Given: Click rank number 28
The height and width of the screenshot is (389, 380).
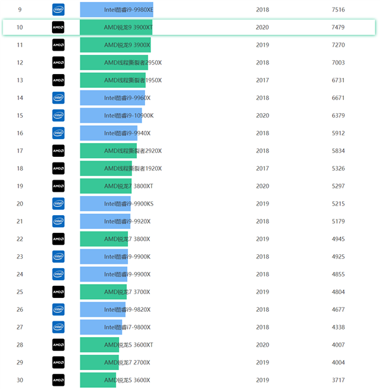Looking at the screenshot, I should 20,345.
